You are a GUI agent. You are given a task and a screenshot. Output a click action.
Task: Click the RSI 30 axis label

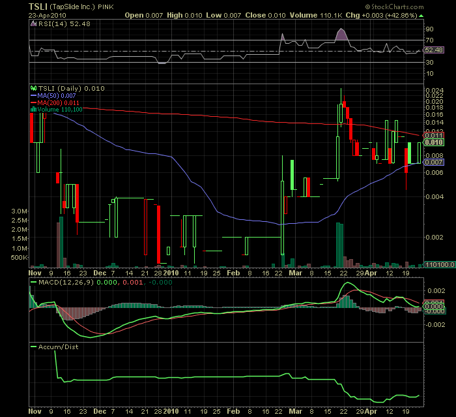click(429, 63)
